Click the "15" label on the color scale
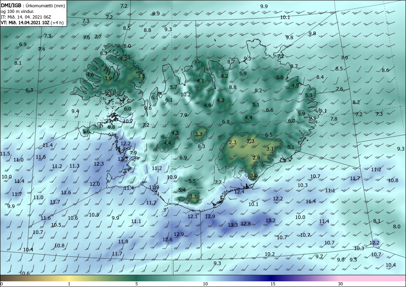The width and height of the screenshot is (406, 287). [x=273, y=284]
